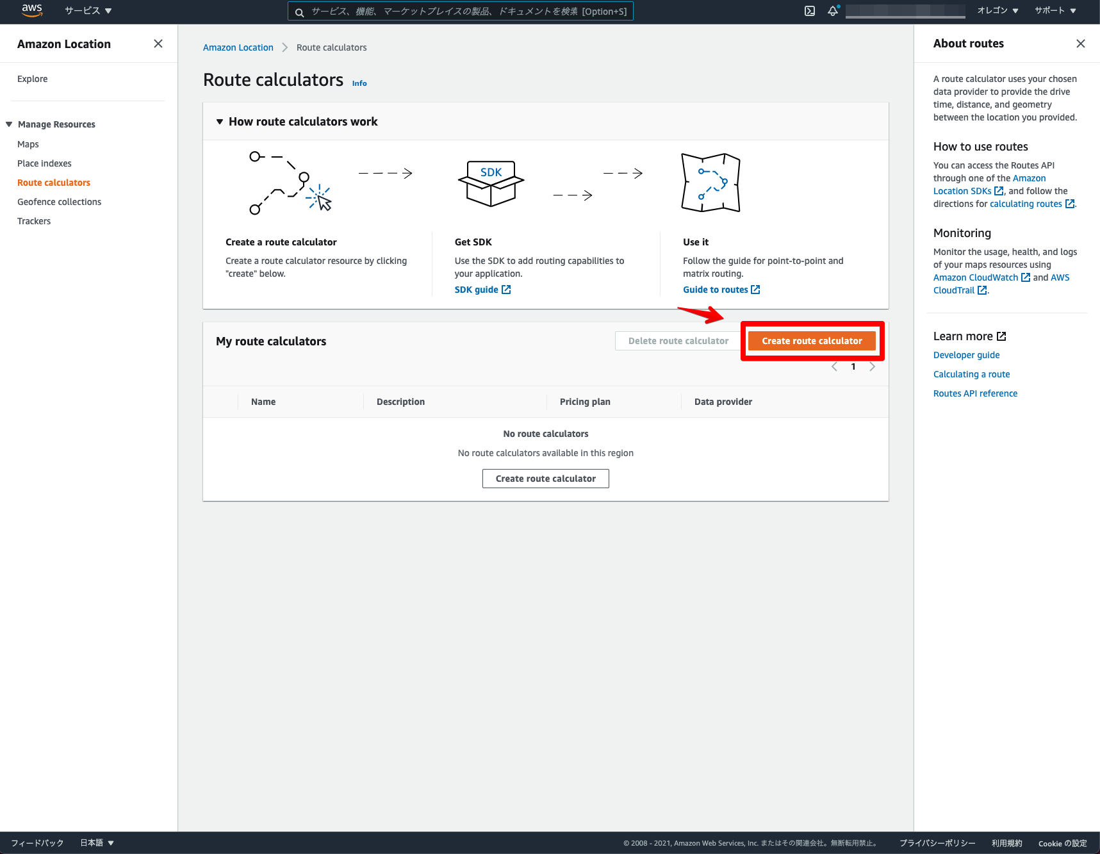
Task: Collapse the Manage Resources tree section
Action: (9, 124)
